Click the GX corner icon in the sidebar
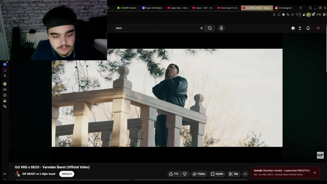The width and height of the screenshot is (327, 184). [5, 174]
